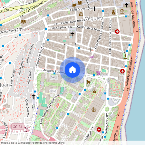Select the library book icon above Calle Ramón y Cajal
The width and height of the screenshot is (145, 145).
pos(24,22)
